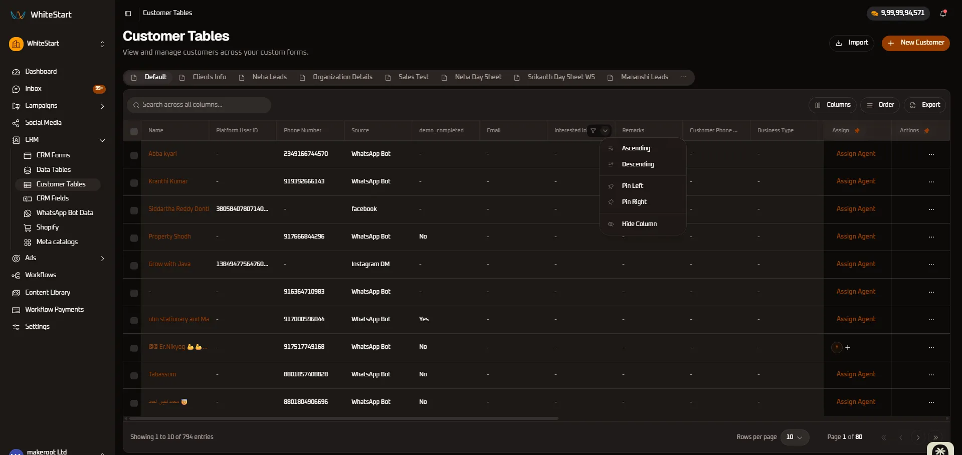Expand the Campaigns sidebar section
962x455 pixels.
click(x=102, y=106)
